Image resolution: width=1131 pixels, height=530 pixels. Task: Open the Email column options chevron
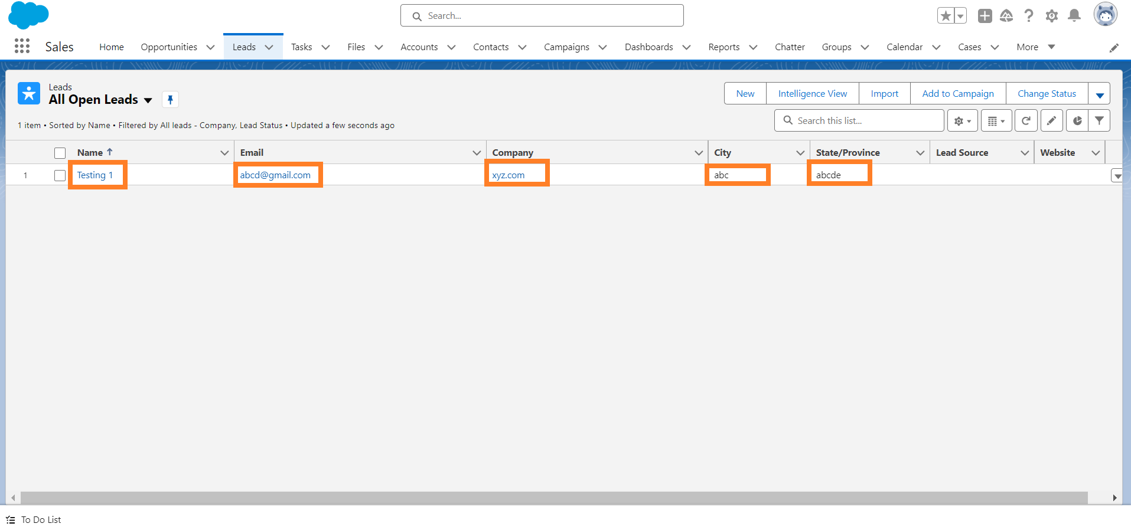[477, 153]
